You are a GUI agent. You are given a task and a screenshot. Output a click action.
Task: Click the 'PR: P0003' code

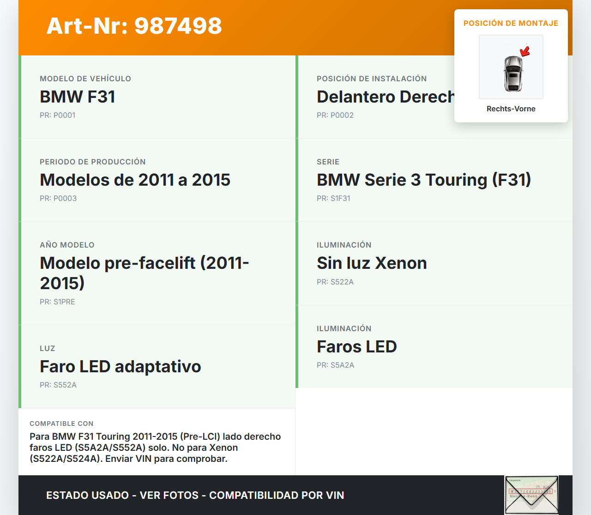pos(58,198)
